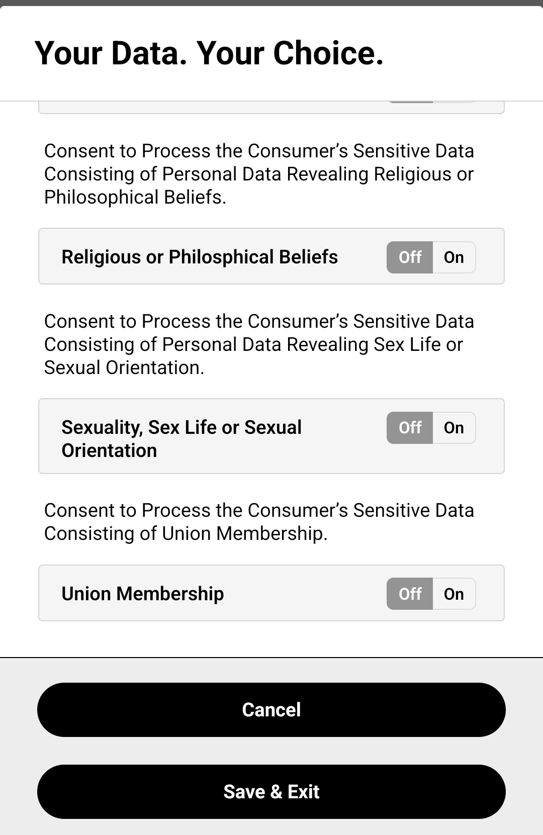Click empty space in Religious Beliefs card
This screenshot has height=835, width=543.
[x=362, y=257]
